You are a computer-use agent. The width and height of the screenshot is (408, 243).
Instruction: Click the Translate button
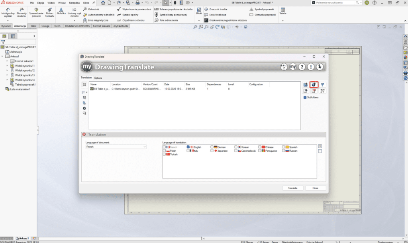coord(293,188)
